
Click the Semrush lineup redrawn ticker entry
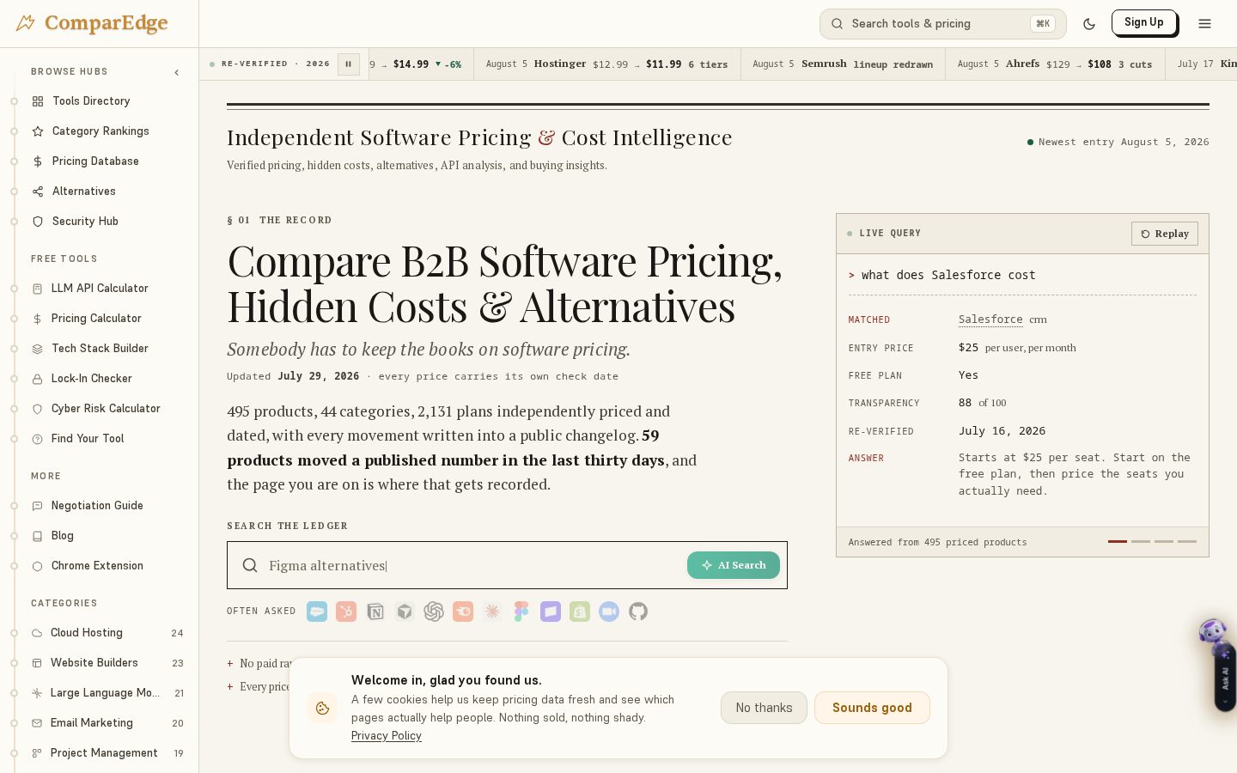pos(843,64)
